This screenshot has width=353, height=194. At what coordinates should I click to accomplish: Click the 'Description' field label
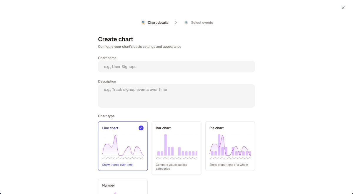(107, 82)
